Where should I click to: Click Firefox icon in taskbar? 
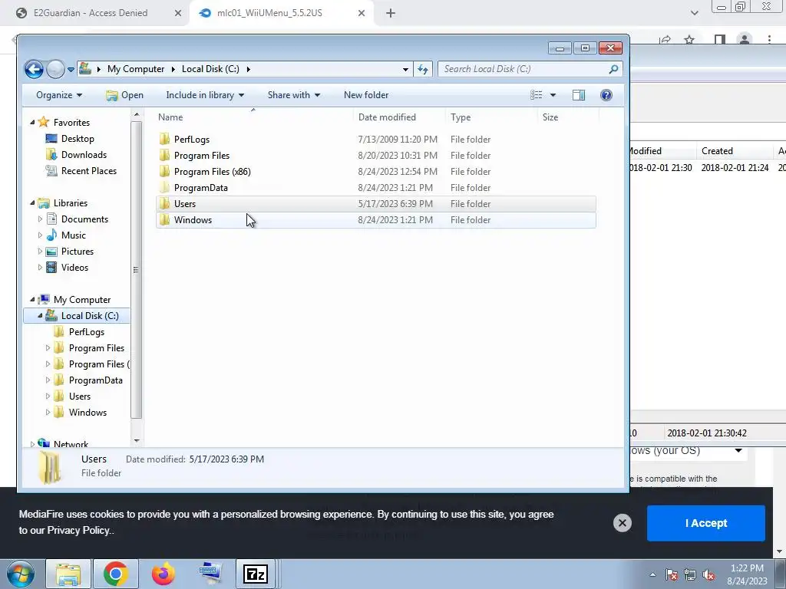coord(163,574)
